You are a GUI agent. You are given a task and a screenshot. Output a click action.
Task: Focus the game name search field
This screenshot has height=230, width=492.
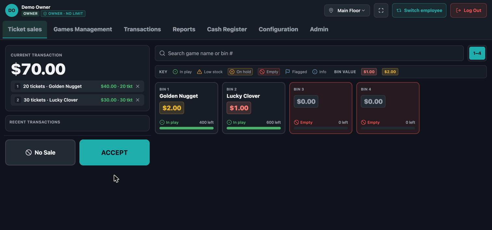click(x=309, y=53)
